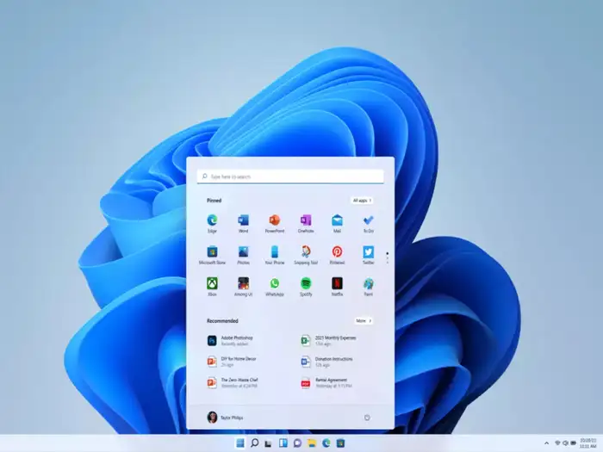
Task: Launch the OneNote pinned app
Action: (305, 220)
